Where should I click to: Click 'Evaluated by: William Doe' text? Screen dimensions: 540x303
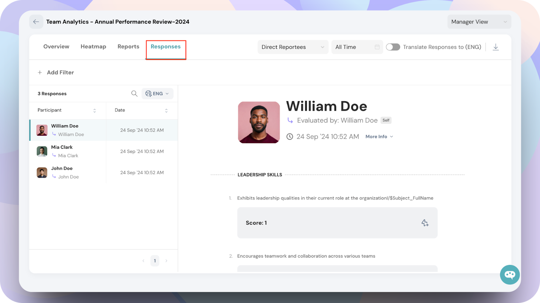tap(337, 121)
